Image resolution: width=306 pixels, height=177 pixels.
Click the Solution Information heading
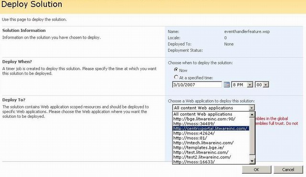click(x=24, y=31)
